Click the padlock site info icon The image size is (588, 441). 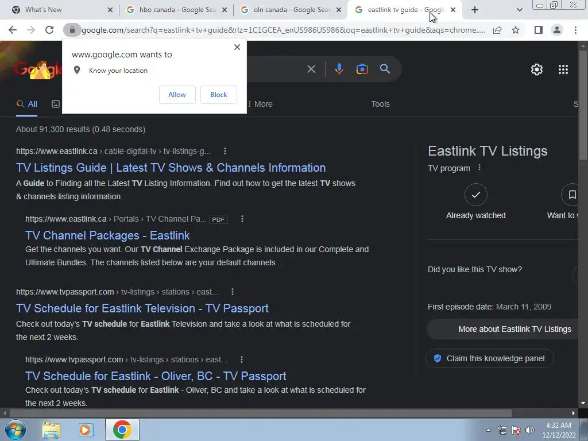point(72,30)
